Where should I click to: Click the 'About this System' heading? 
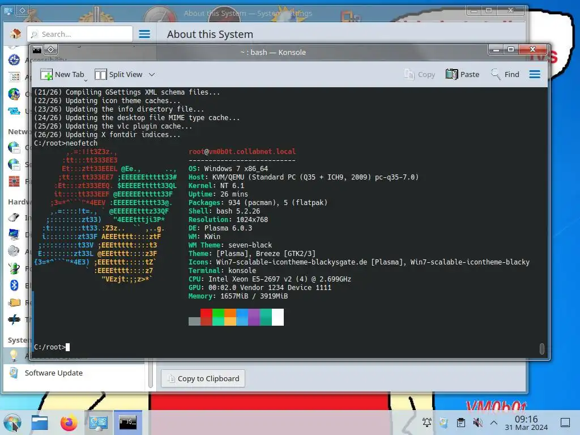pyautogui.click(x=210, y=35)
